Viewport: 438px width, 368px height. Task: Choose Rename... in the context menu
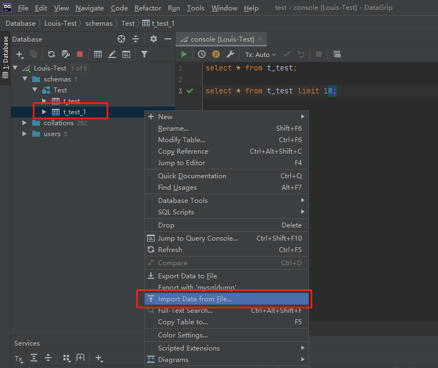coord(226,128)
